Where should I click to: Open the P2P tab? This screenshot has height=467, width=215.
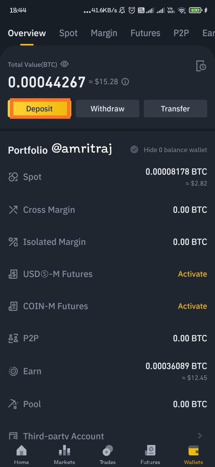pyautogui.click(x=181, y=33)
